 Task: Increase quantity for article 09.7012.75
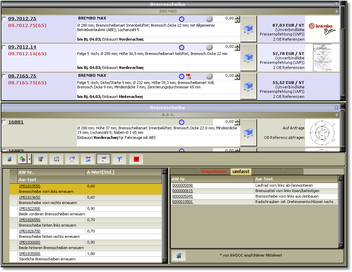238,17
